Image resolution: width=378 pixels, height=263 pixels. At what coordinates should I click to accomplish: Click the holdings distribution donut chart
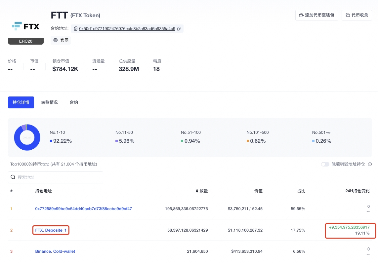tap(27, 137)
